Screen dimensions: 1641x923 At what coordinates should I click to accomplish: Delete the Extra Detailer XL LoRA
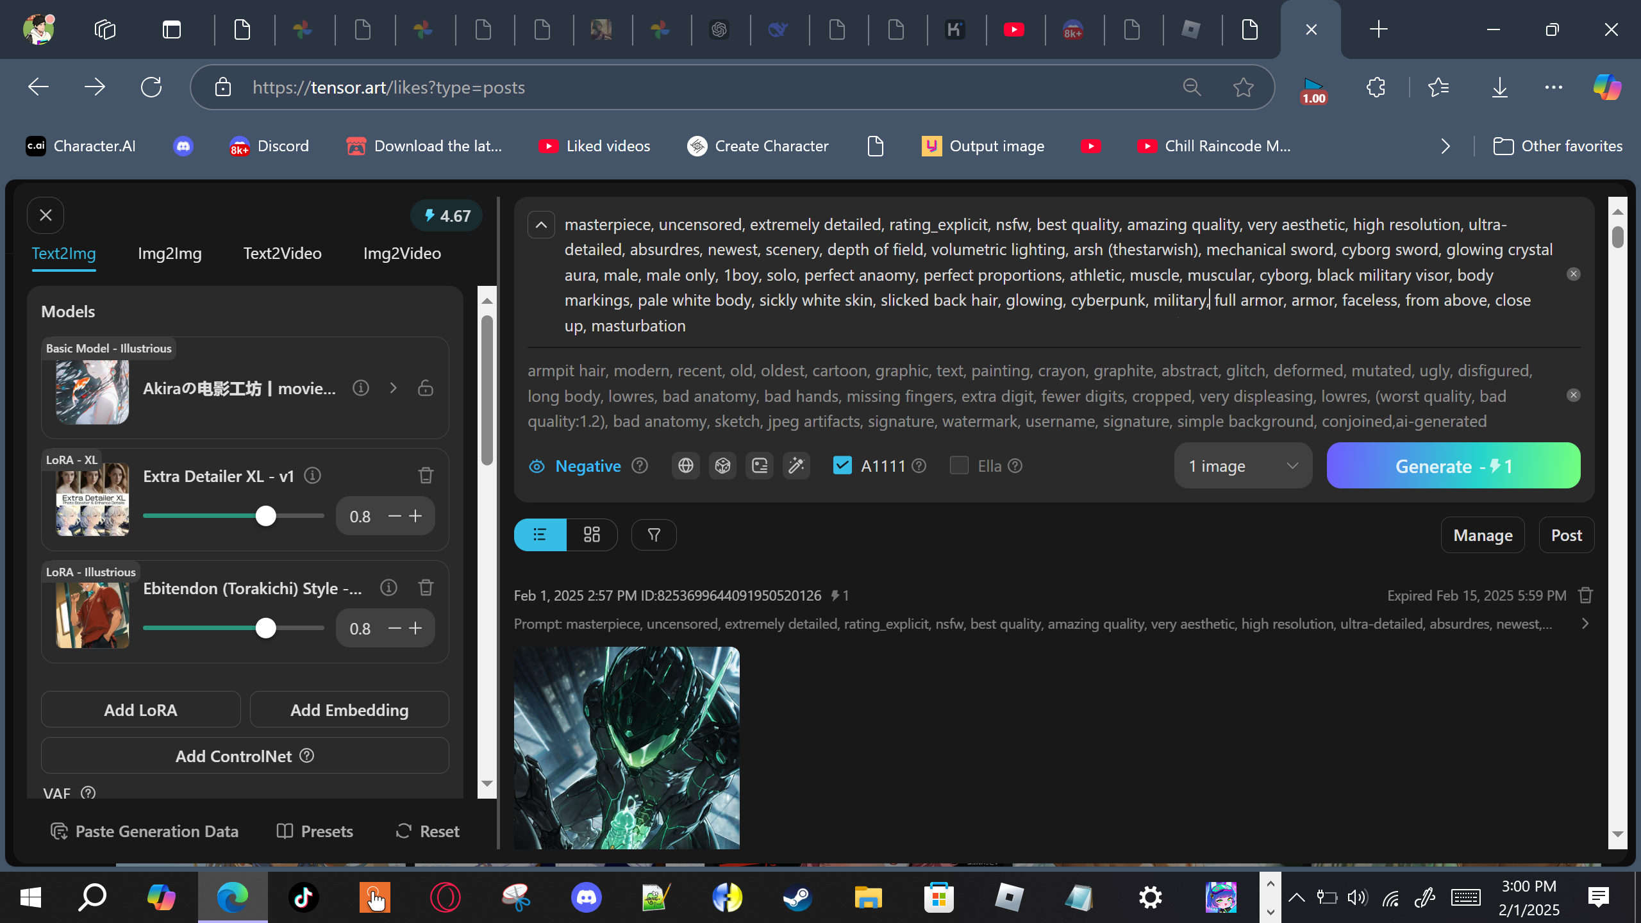(x=426, y=476)
